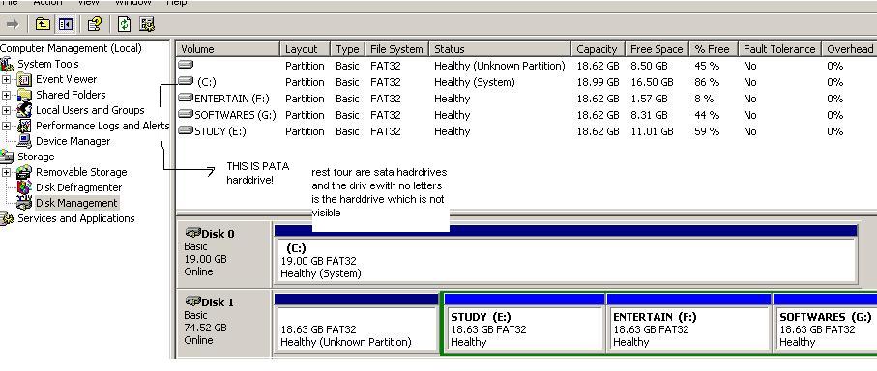Sort by the Capacity column header

point(598,49)
